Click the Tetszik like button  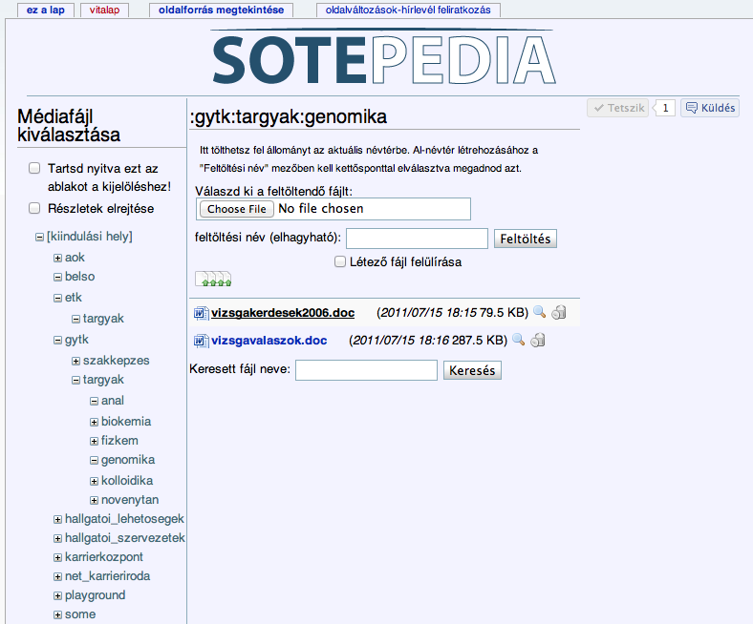(x=618, y=108)
